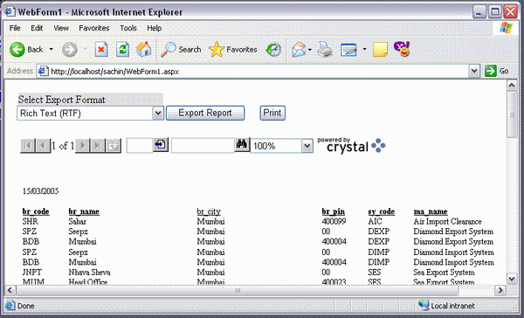
Task: Open the Favorites menu
Action: (x=94, y=28)
